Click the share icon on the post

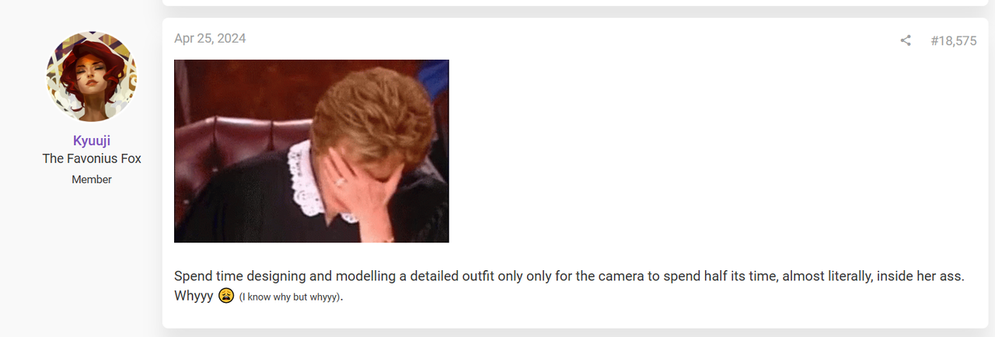click(x=906, y=40)
